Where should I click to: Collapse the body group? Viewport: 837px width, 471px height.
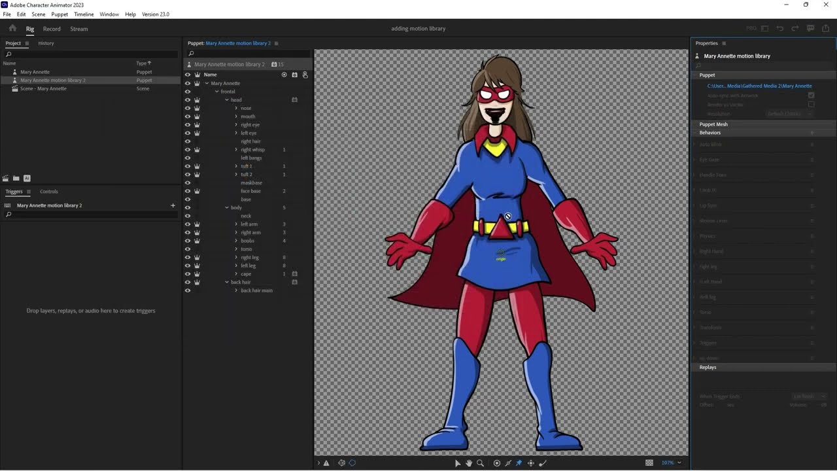227,207
